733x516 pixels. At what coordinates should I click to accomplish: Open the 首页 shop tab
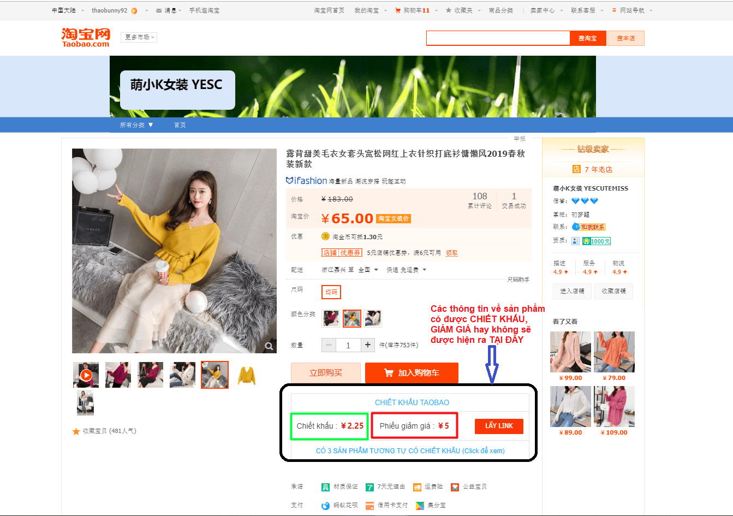(x=180, y=125)
